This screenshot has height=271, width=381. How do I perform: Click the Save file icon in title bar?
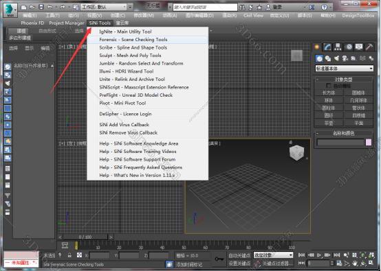(x=41, y=7)
